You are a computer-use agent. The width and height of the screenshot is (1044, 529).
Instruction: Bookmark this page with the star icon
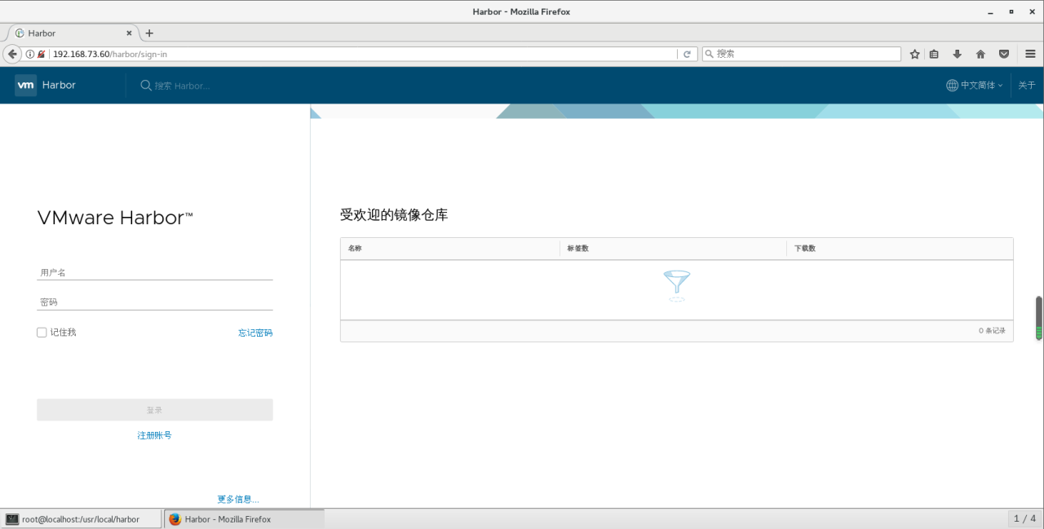point(914,53)
